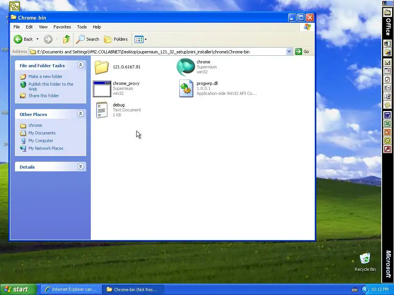
Task: Switch to Internet Explorer taskbar button
Action: pyautogui.click(x=71, y=290)
